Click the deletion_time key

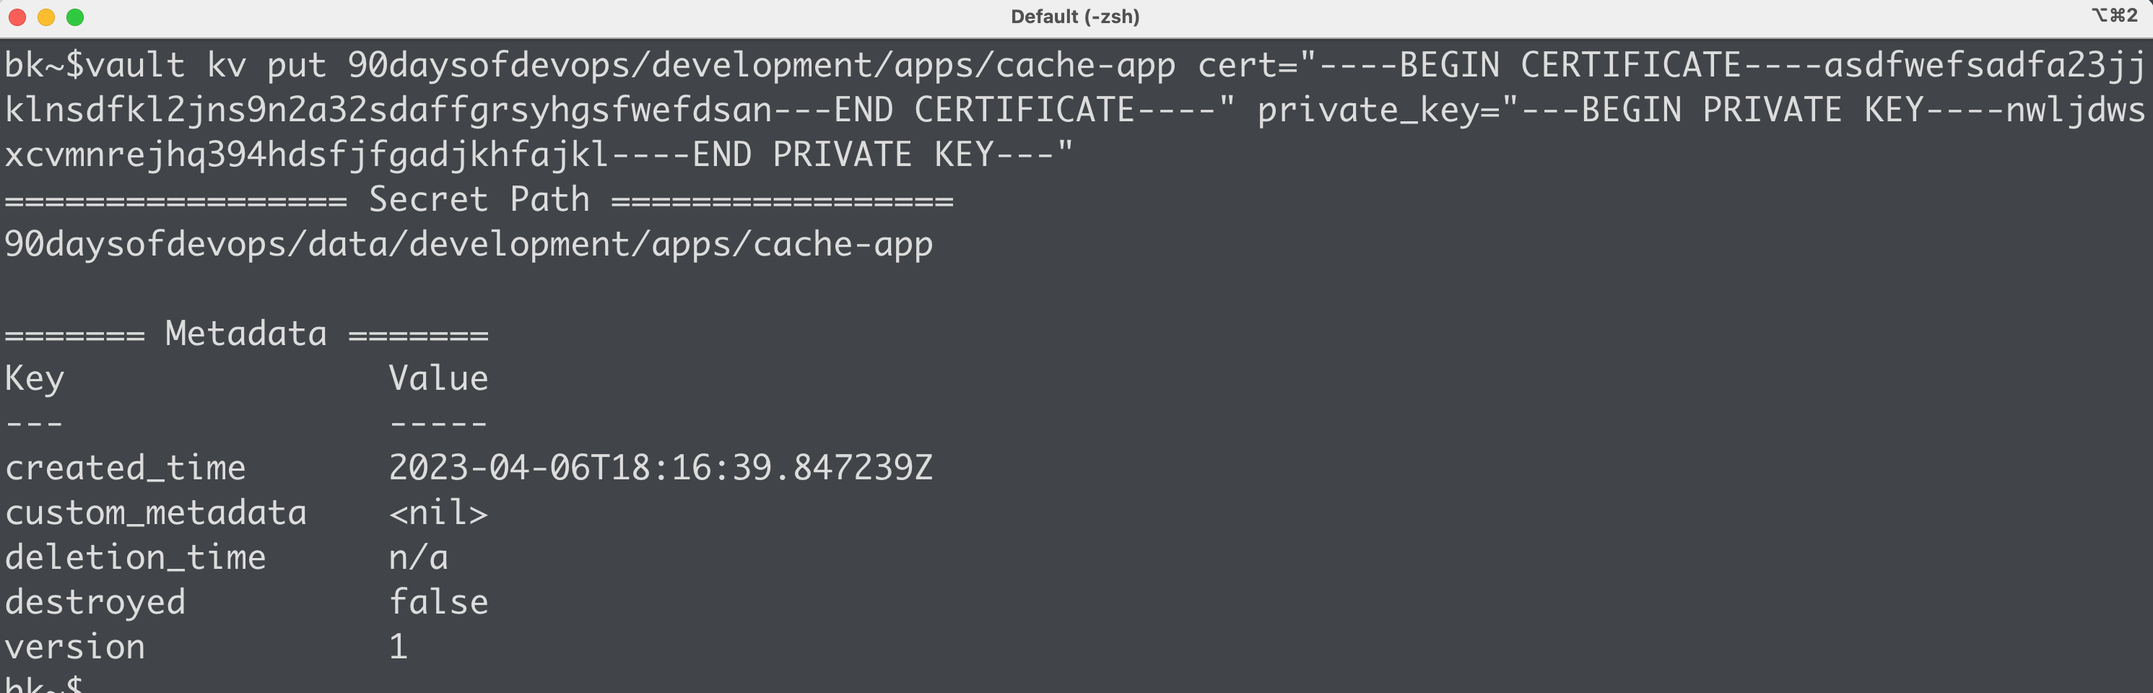coord(136,557)
